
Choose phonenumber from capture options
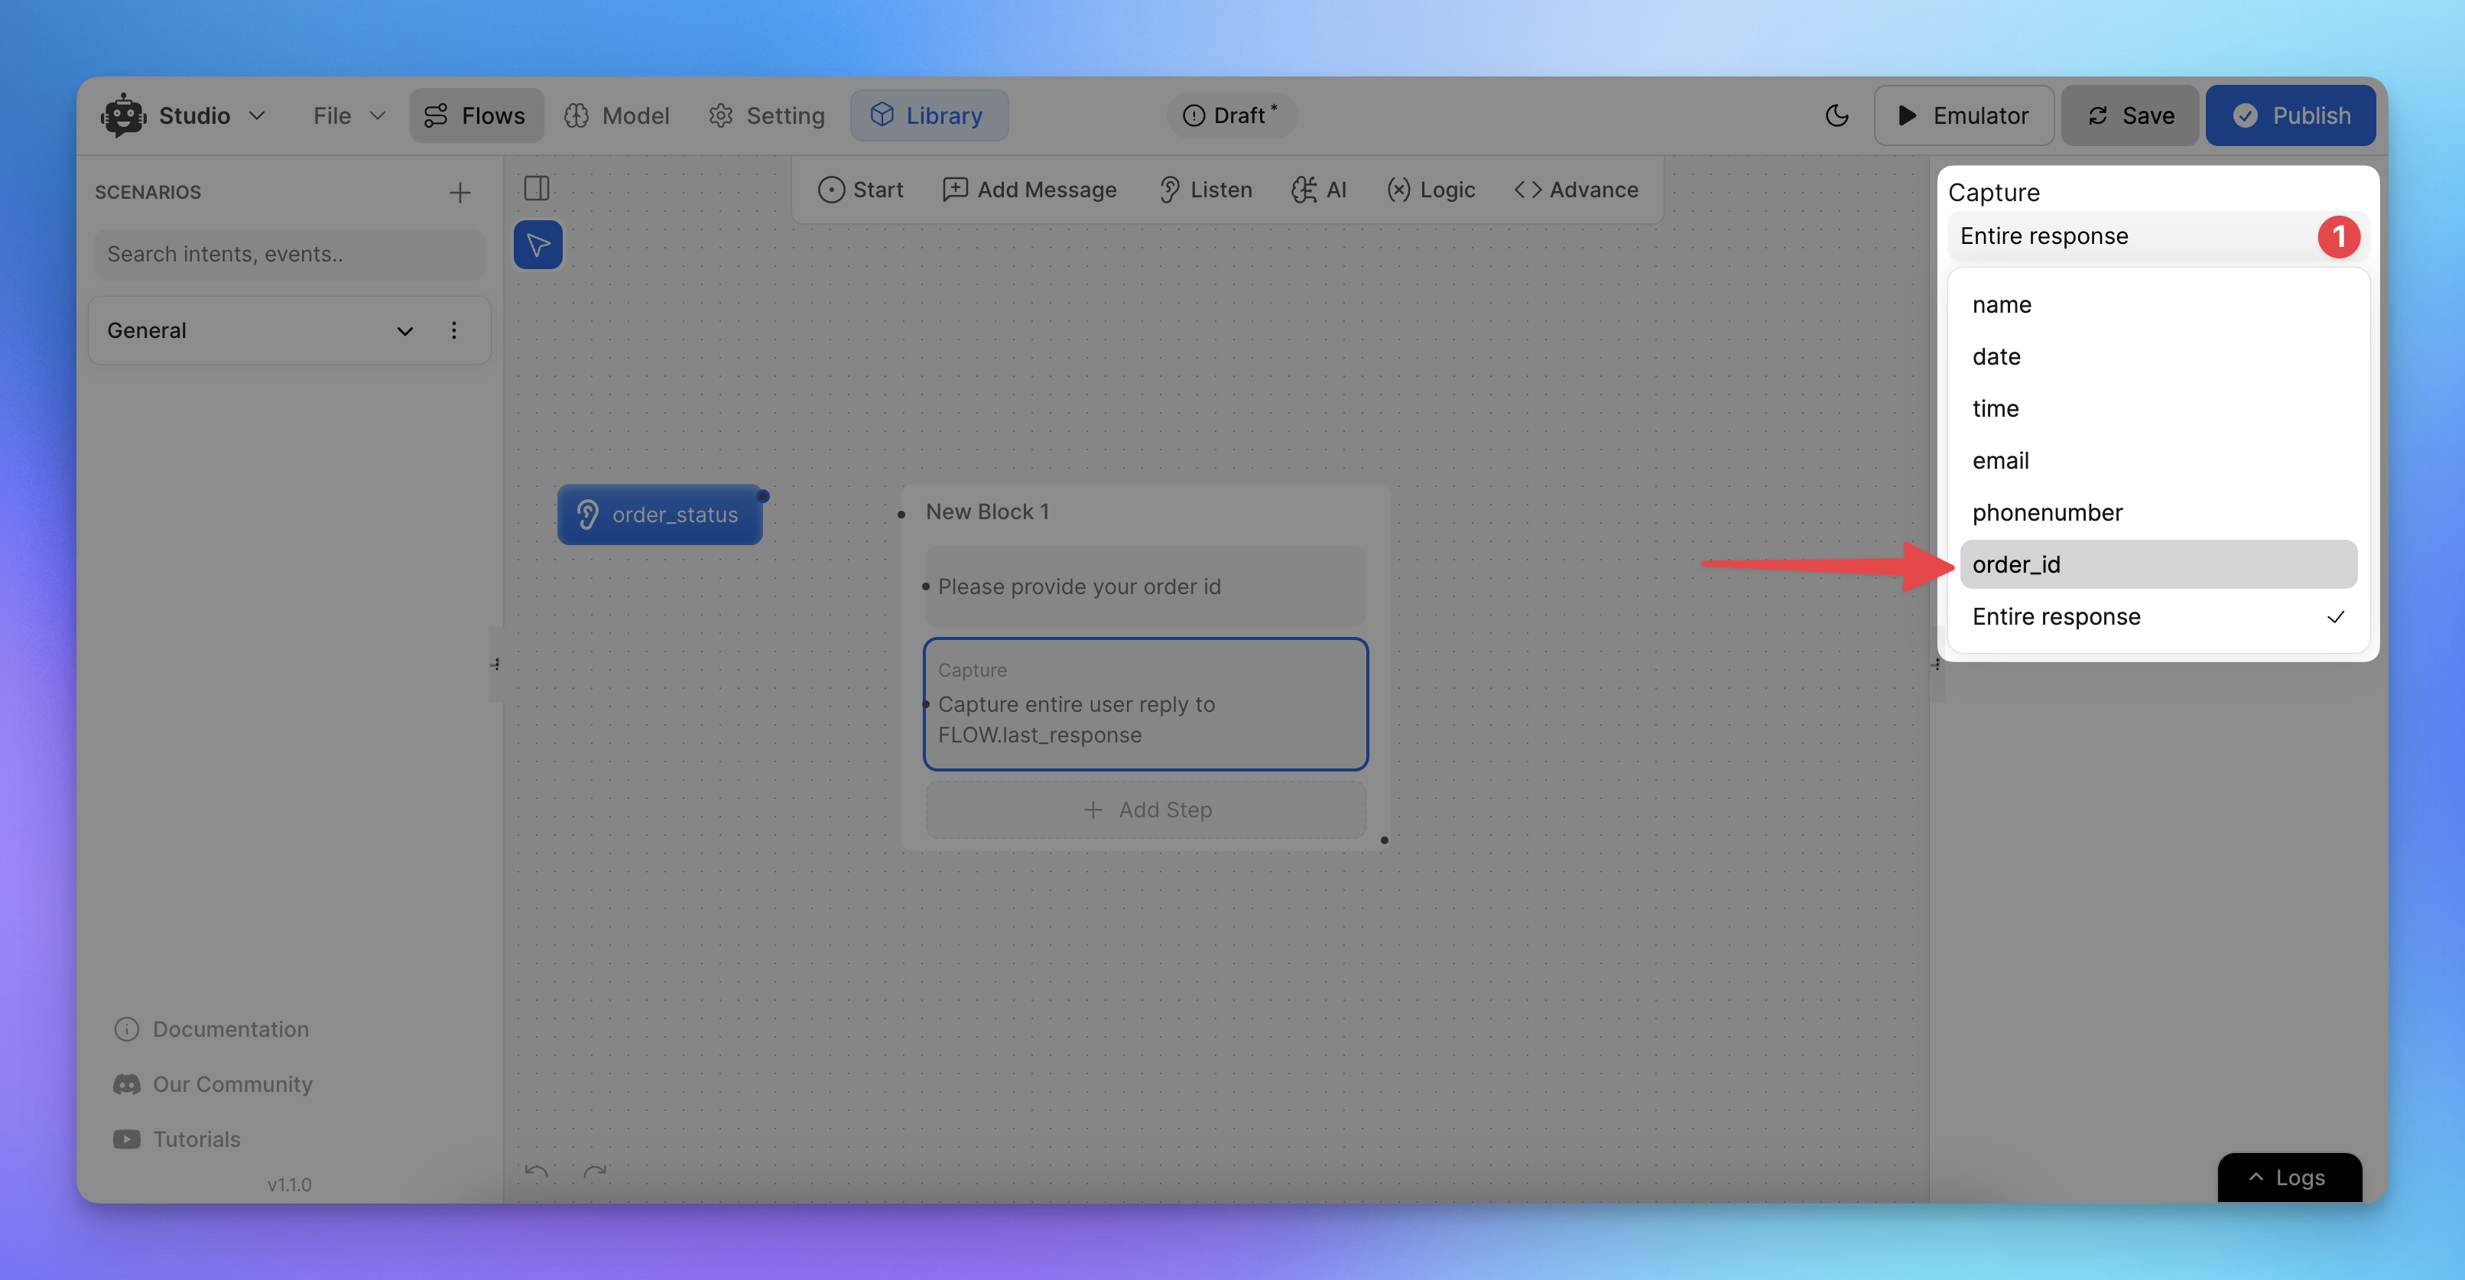2158,513
